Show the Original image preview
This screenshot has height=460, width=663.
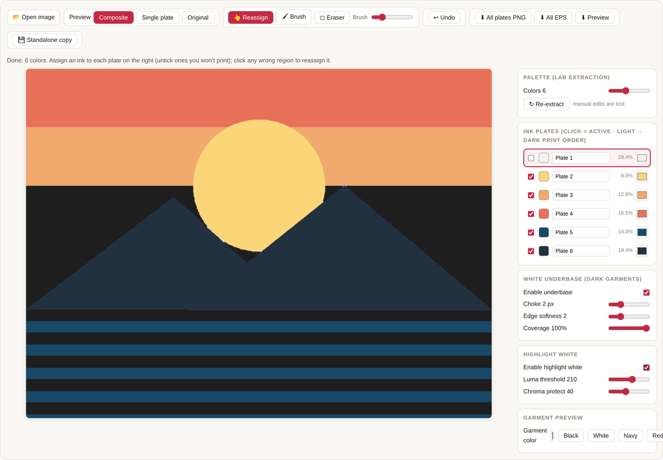click(198, 18)
